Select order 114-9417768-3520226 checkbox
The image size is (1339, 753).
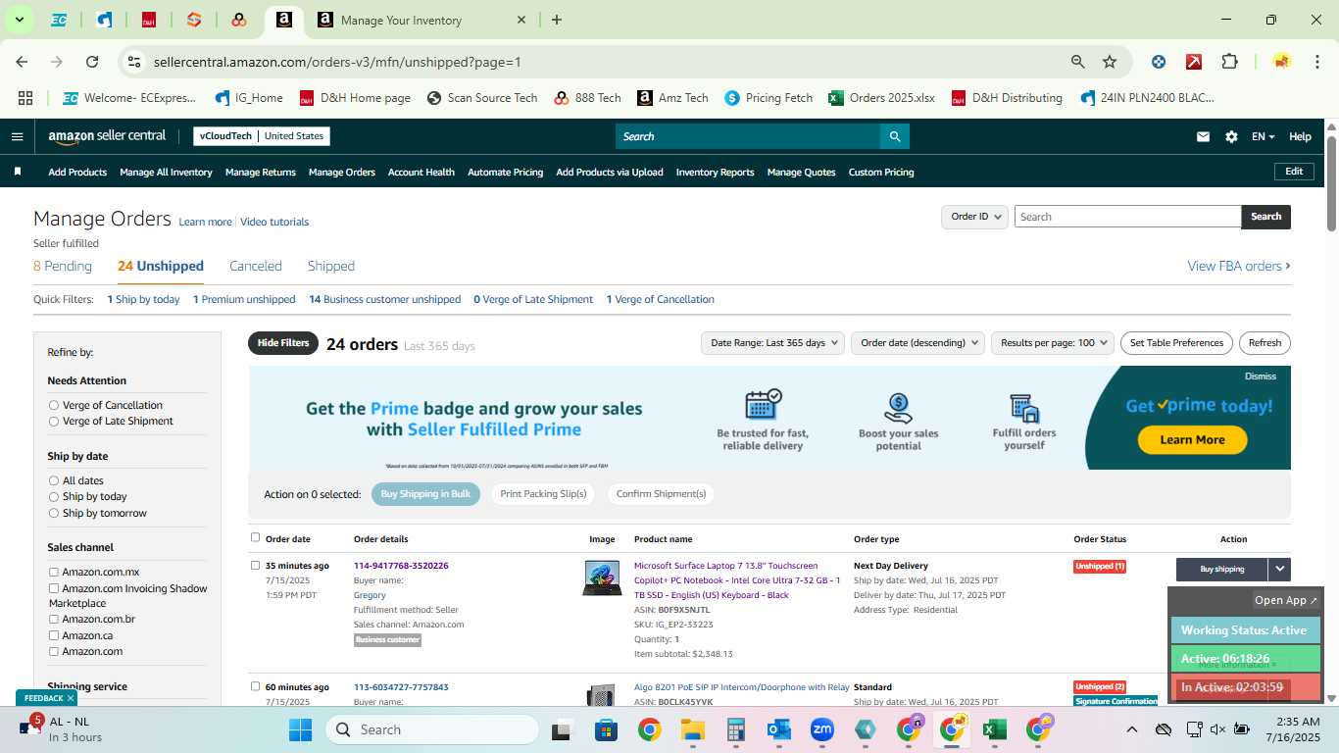pyautogui.click(x=256, y=565)
